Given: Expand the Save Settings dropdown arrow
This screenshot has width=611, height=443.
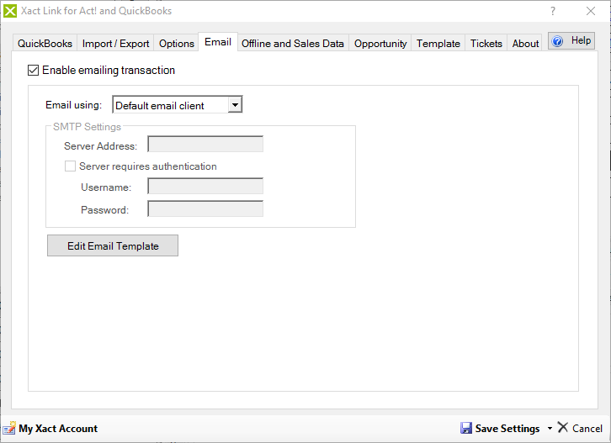Looking at the screenshot, I should pos(550,428).
